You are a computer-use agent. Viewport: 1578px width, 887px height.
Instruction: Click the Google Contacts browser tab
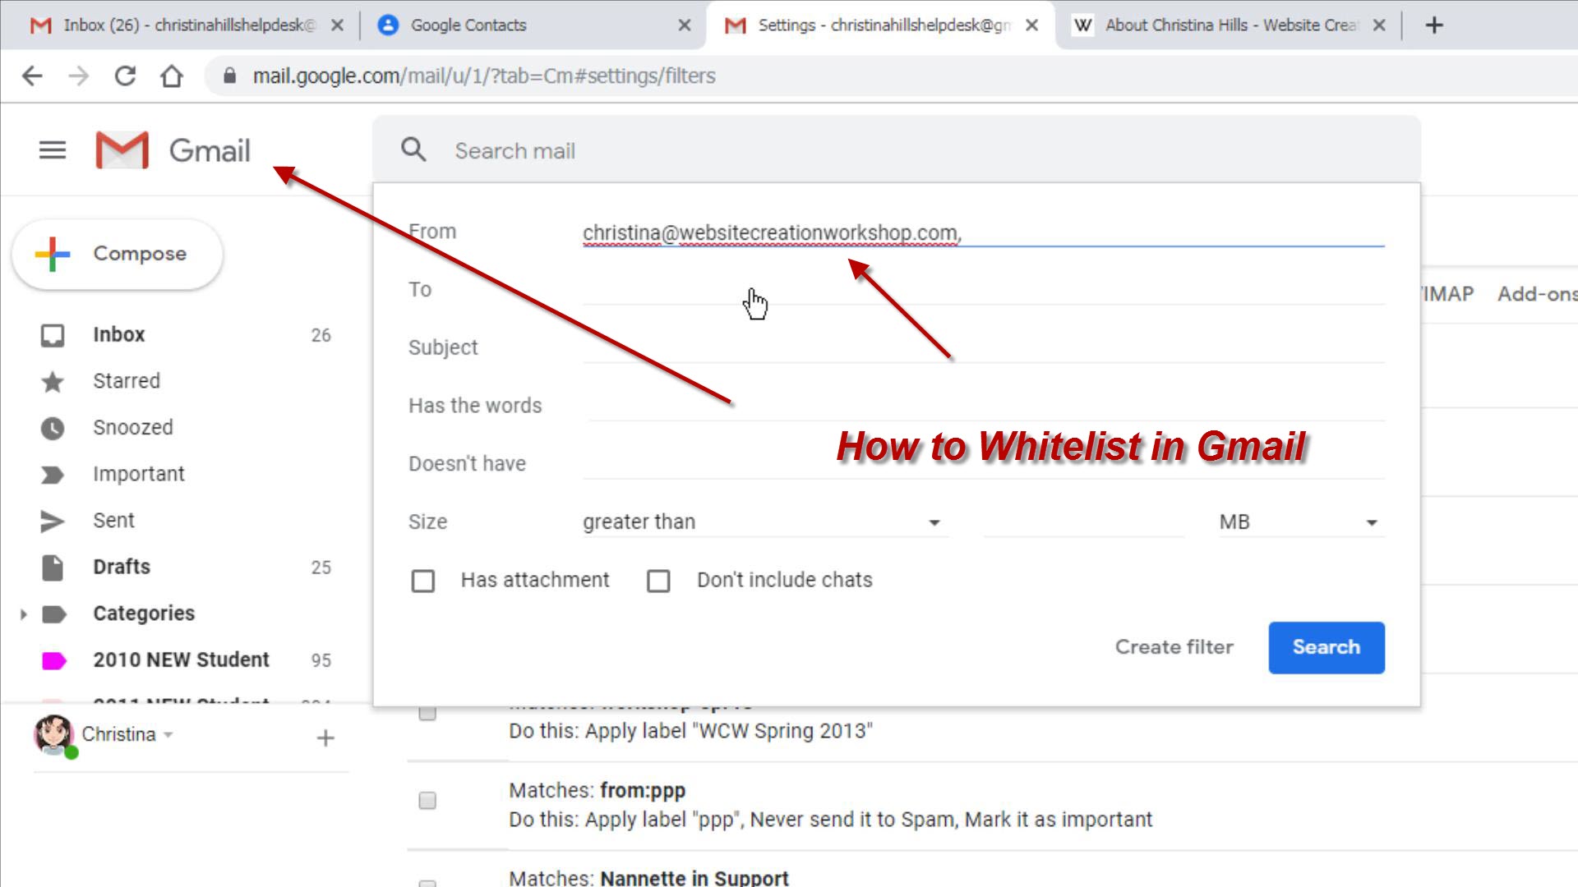(530, 25)
